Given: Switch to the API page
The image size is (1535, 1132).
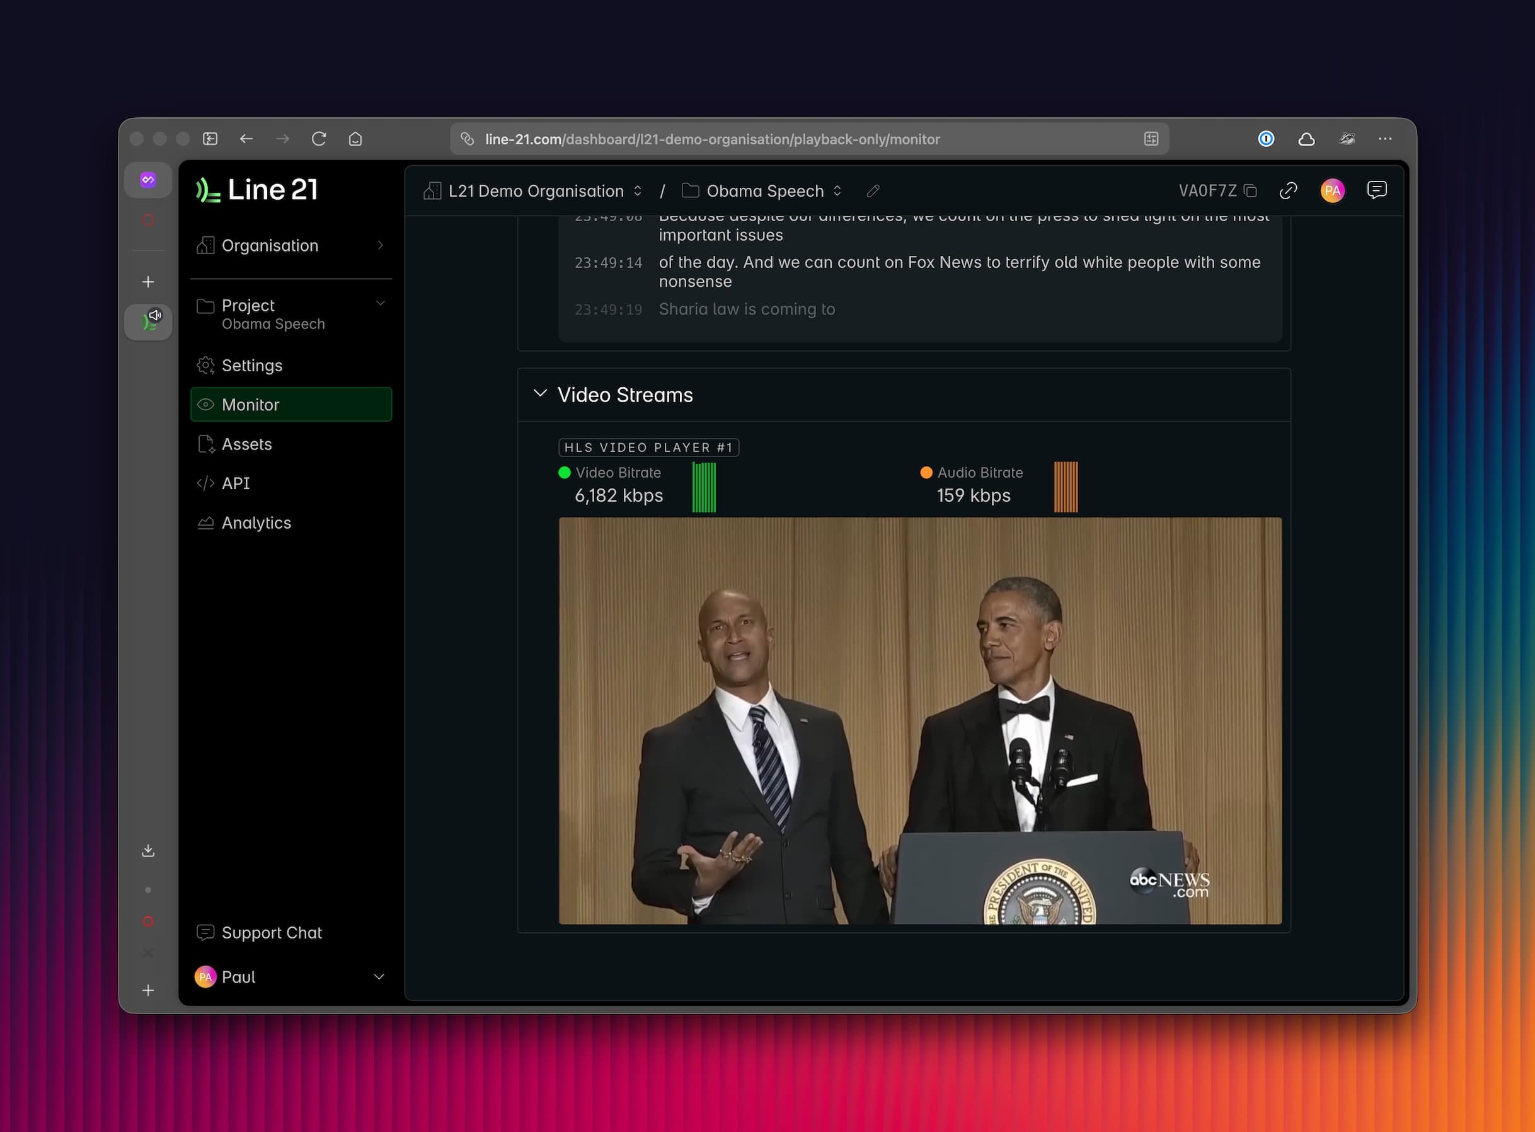Looking at the screenshot, I should point(235,483).
